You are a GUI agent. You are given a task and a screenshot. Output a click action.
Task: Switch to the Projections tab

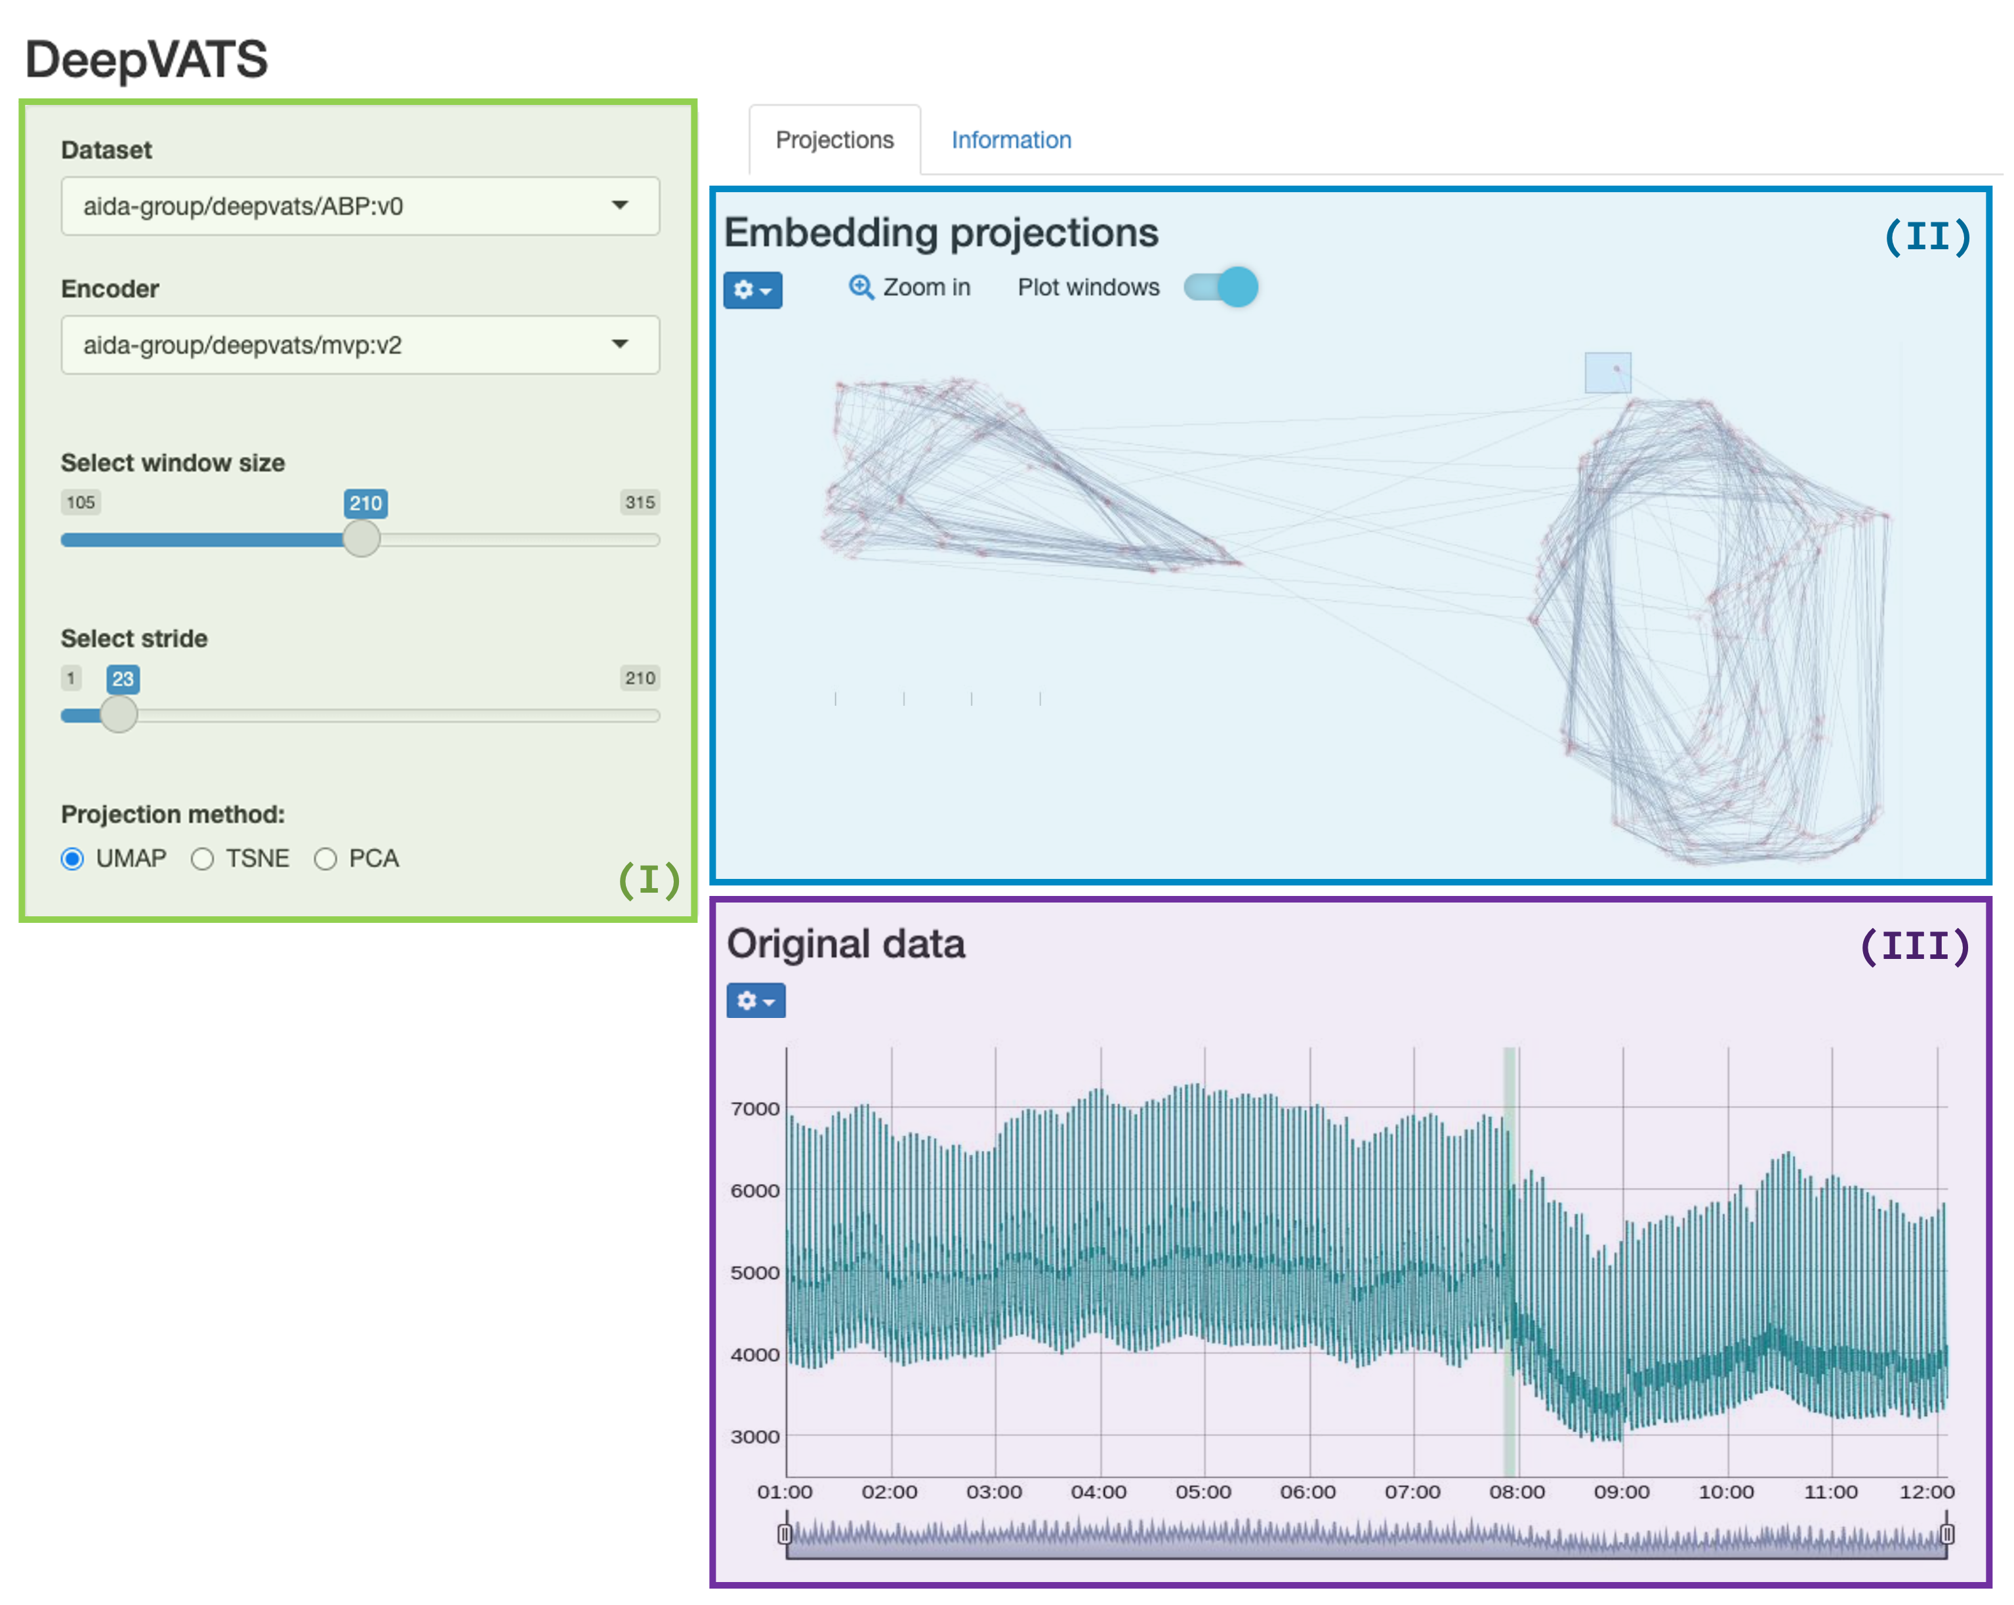[834, 140]
